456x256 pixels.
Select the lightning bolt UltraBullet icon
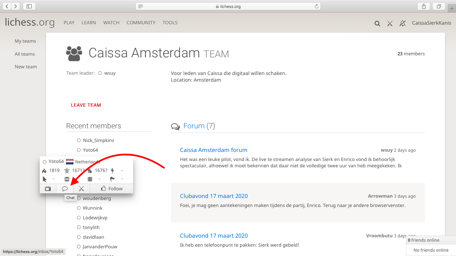[x=112, y=171]
